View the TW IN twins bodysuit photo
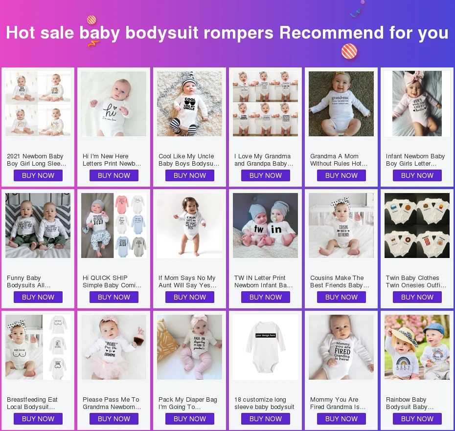 coord(265,225)
